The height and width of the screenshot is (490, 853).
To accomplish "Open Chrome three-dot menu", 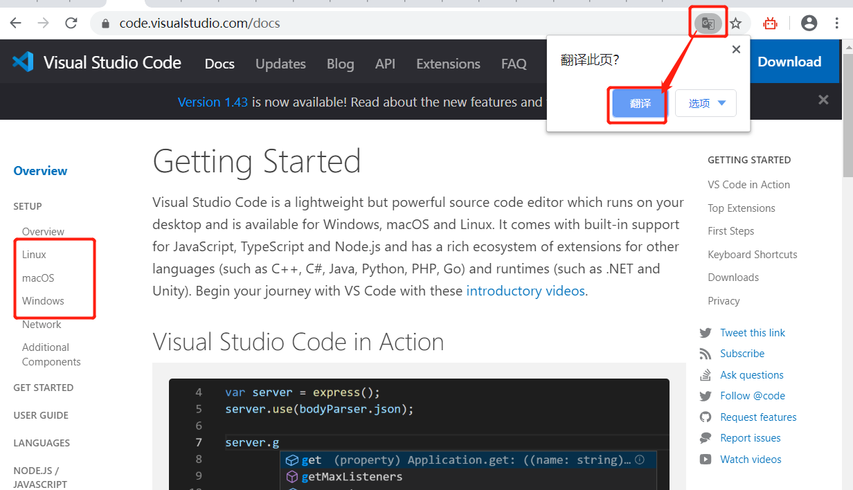I will pos(837,24).
